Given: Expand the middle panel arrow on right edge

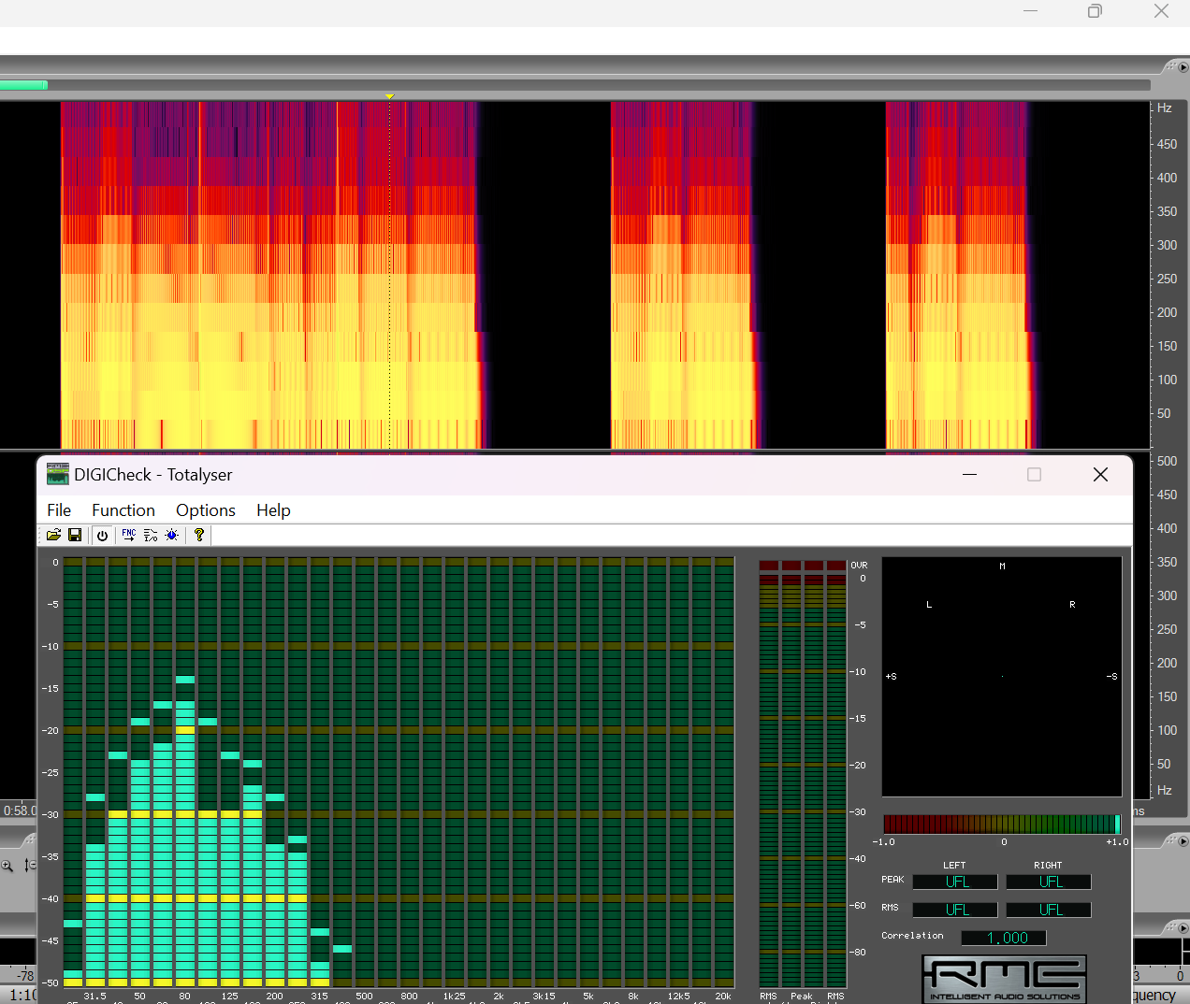Looking at the screenshot, I should 1183,841.
